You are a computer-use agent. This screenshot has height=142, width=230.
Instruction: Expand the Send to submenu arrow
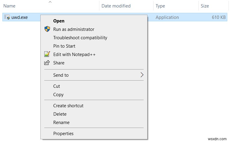point(142,75)
